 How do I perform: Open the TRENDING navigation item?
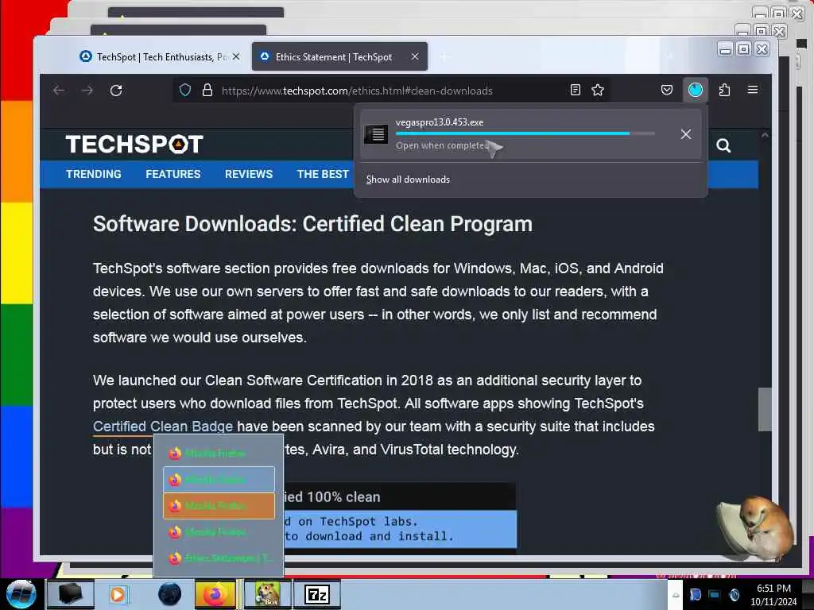94,174
